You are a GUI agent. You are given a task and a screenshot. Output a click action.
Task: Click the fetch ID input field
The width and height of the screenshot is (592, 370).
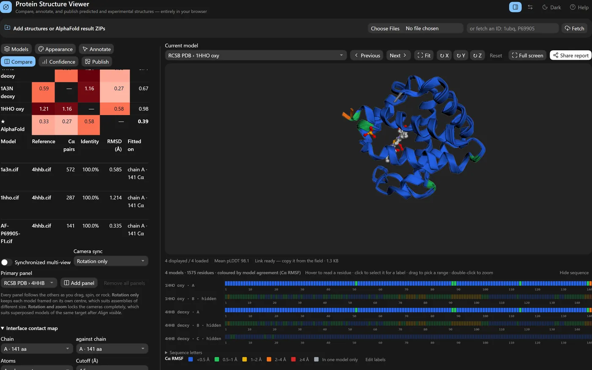[513, 28]
